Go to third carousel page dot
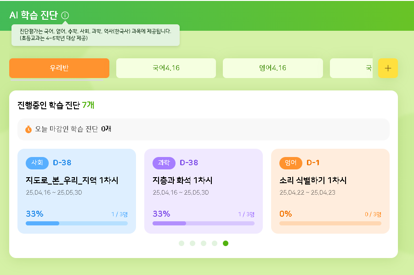 pyautogui.click(x=204, y=243)
